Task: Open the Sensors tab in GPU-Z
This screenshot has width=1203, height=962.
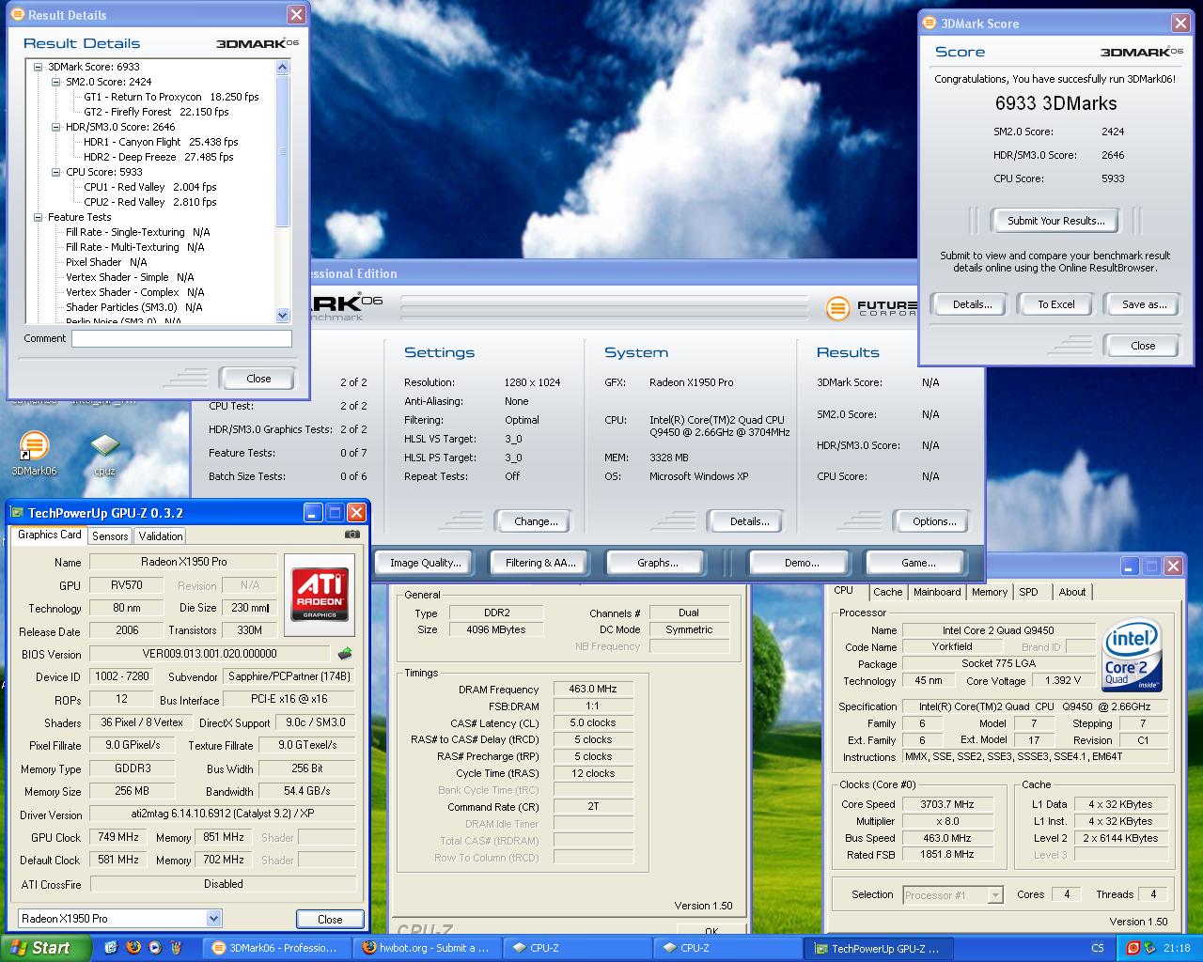Action: click(x=110, y=535)
